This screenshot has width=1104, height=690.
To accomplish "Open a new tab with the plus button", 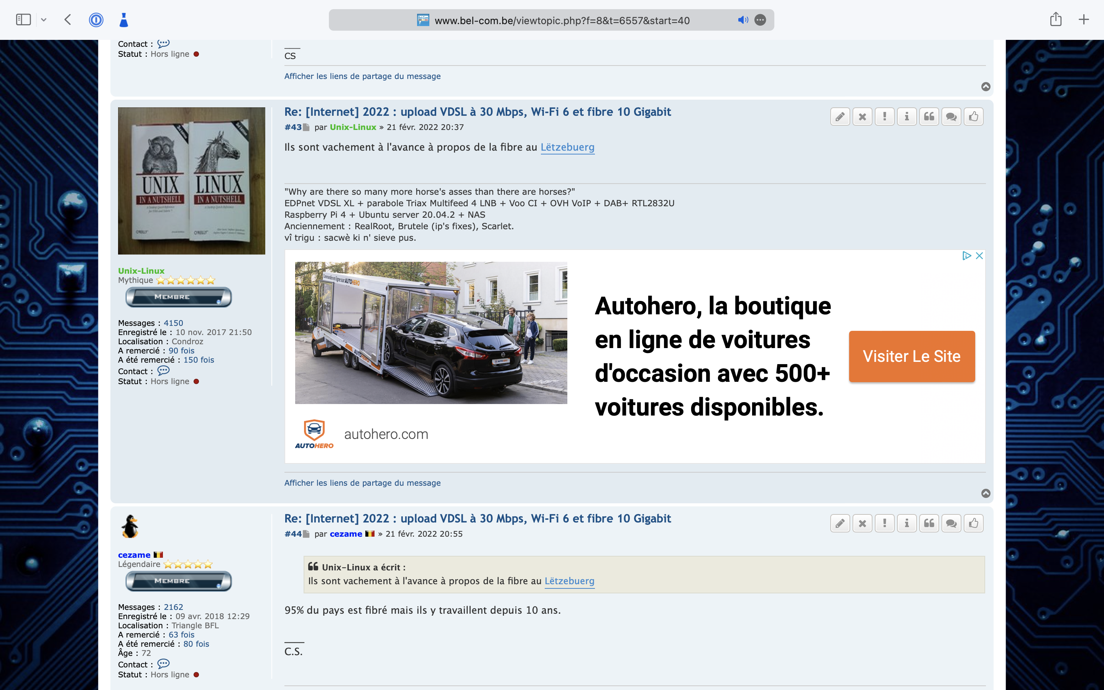I will 1083,20.
